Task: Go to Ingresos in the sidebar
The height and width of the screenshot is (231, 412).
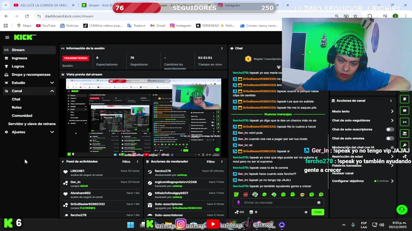Action: (29, 58)
